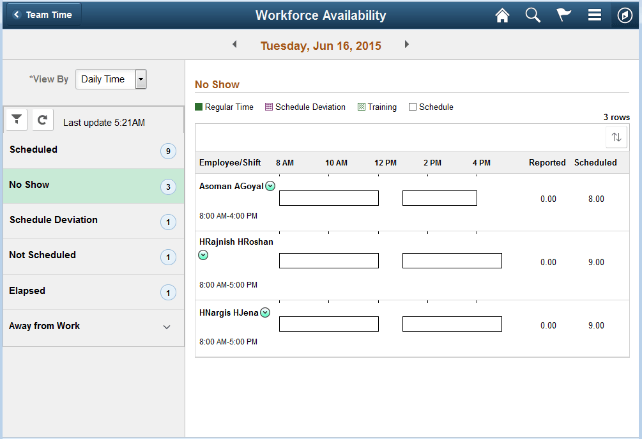Click HRajnish HRoshan's afternoon schedule bar
This screenshot has width=642, height=439.
tap(452, 261)
